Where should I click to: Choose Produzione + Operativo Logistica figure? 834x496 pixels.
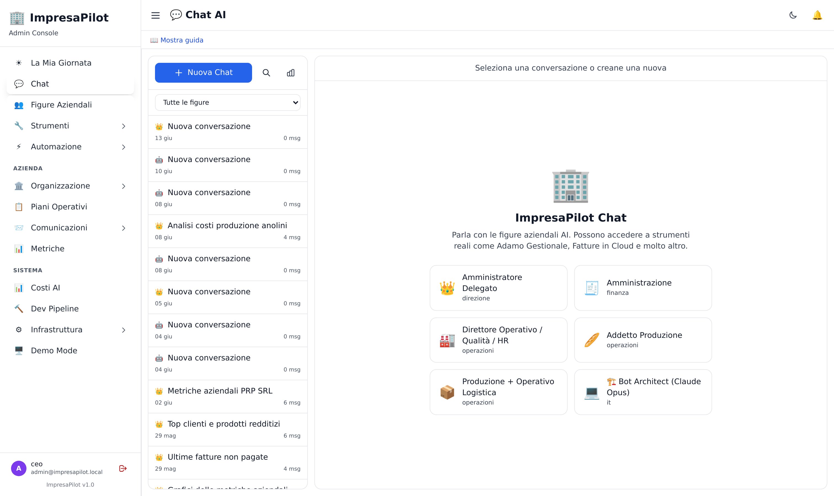pyautogui.click(x=498, y=392)
